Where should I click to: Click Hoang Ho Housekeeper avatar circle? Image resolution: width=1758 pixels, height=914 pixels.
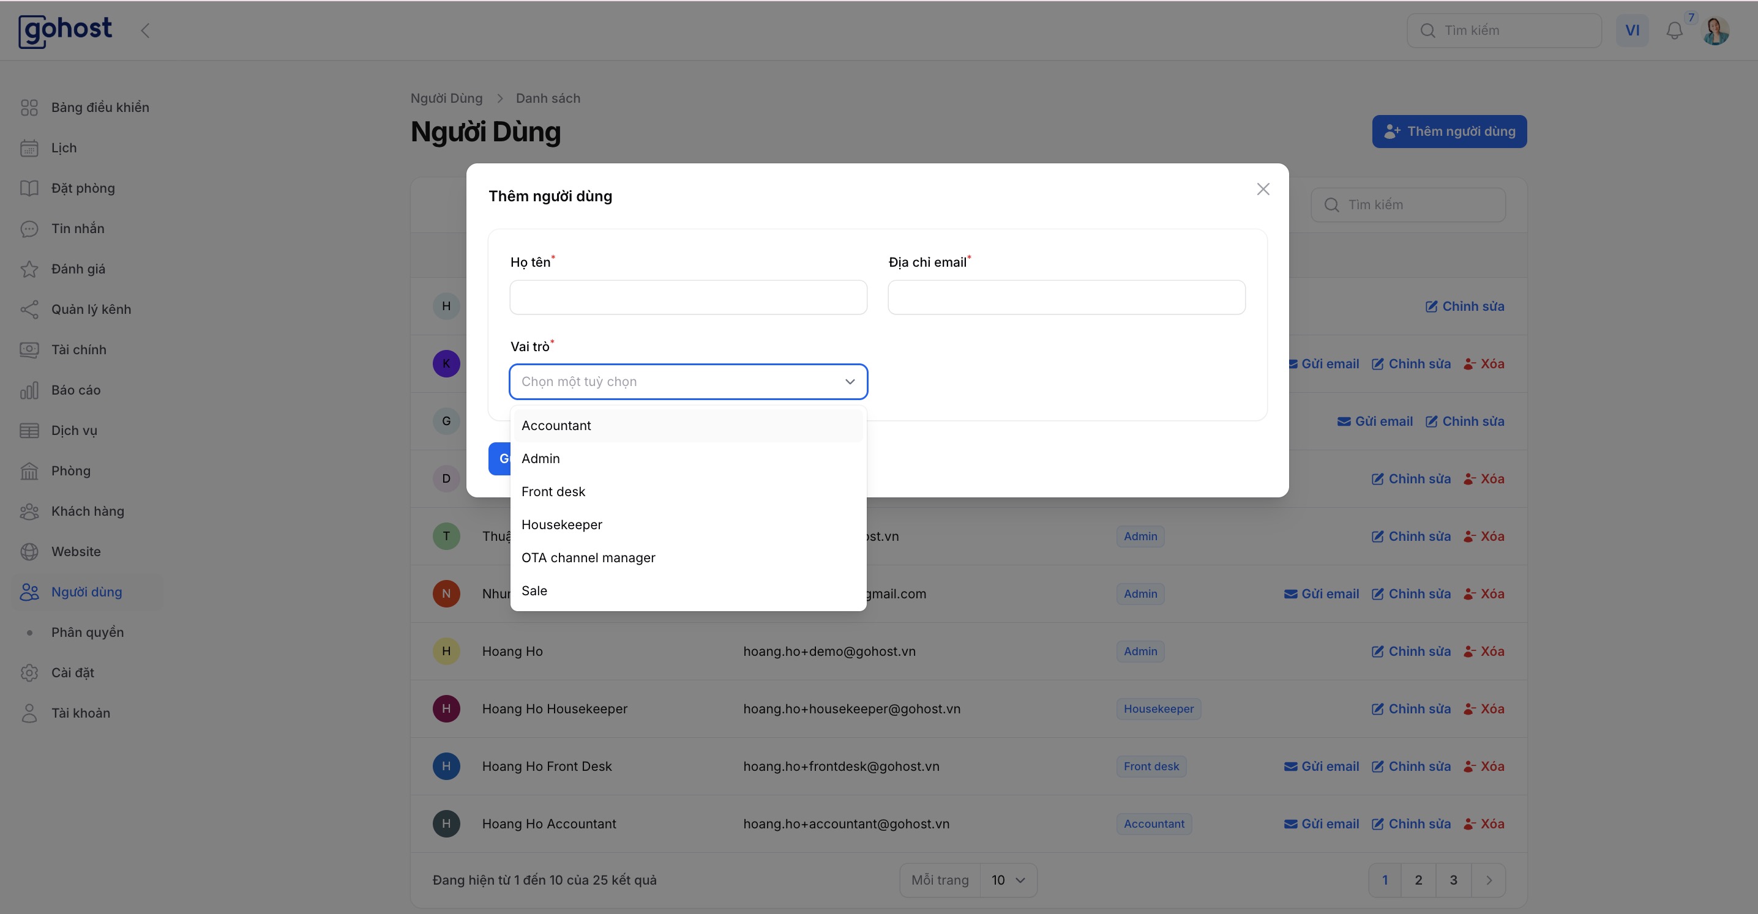click(x=446, y=708)
